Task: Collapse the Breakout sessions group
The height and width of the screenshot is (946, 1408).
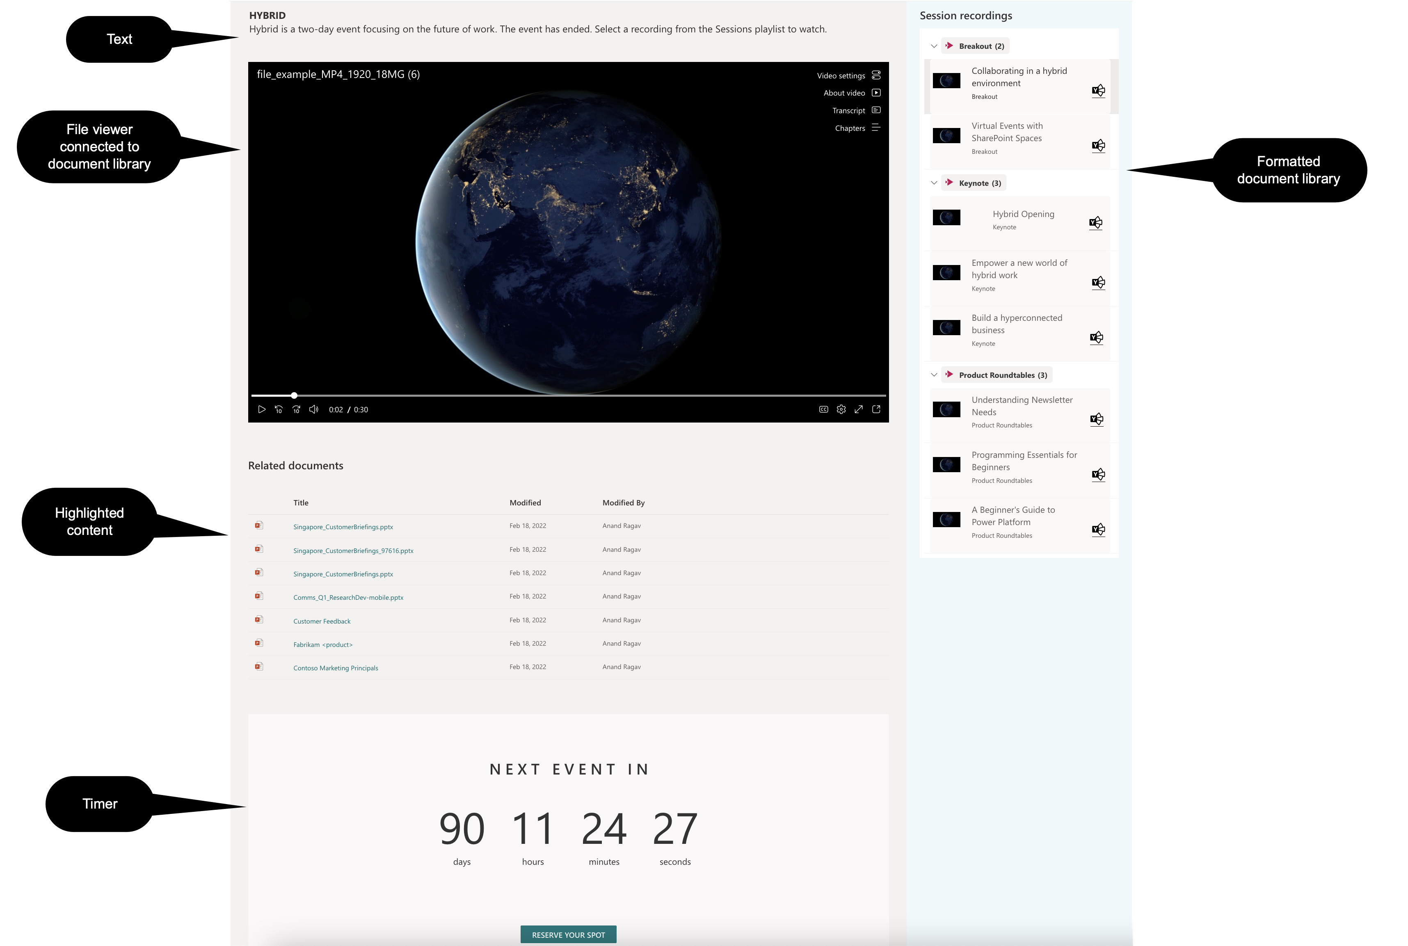Action: [x=932, y=46]
